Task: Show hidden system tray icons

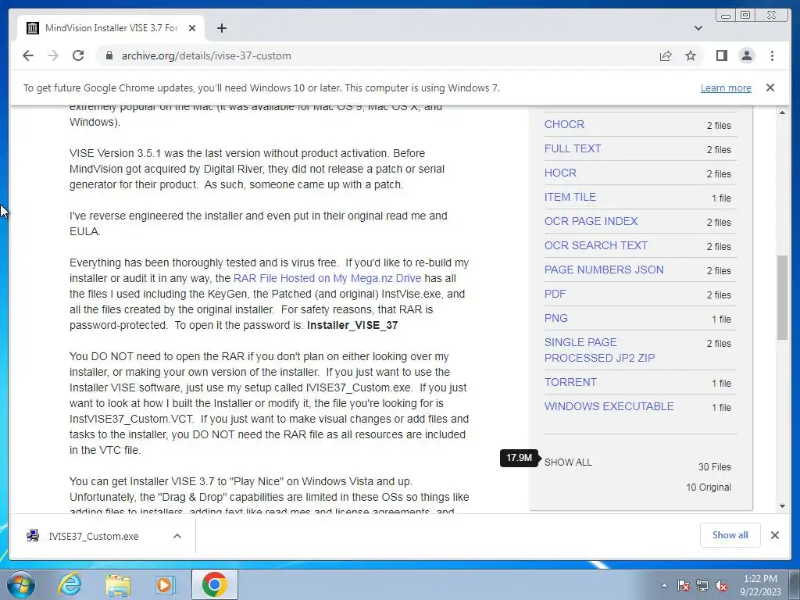Action: [664, 585]
